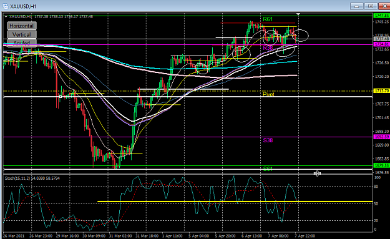The image size is (390, 239).
Task: Click the 1701.45 price axis label
Action: [382, 118]
